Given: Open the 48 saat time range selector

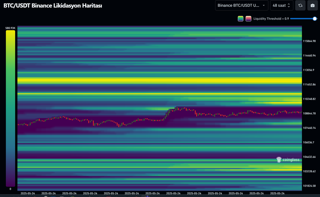Looking at the screenshot, I should click(282, 5).
